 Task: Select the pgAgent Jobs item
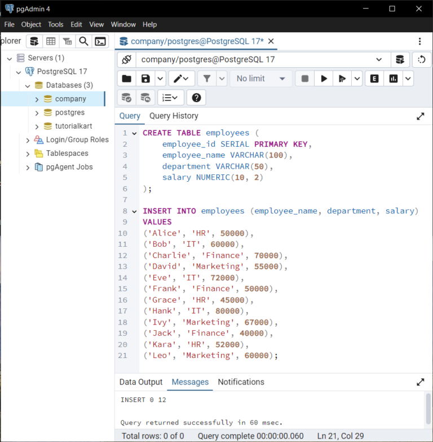(x=69, y=167)
